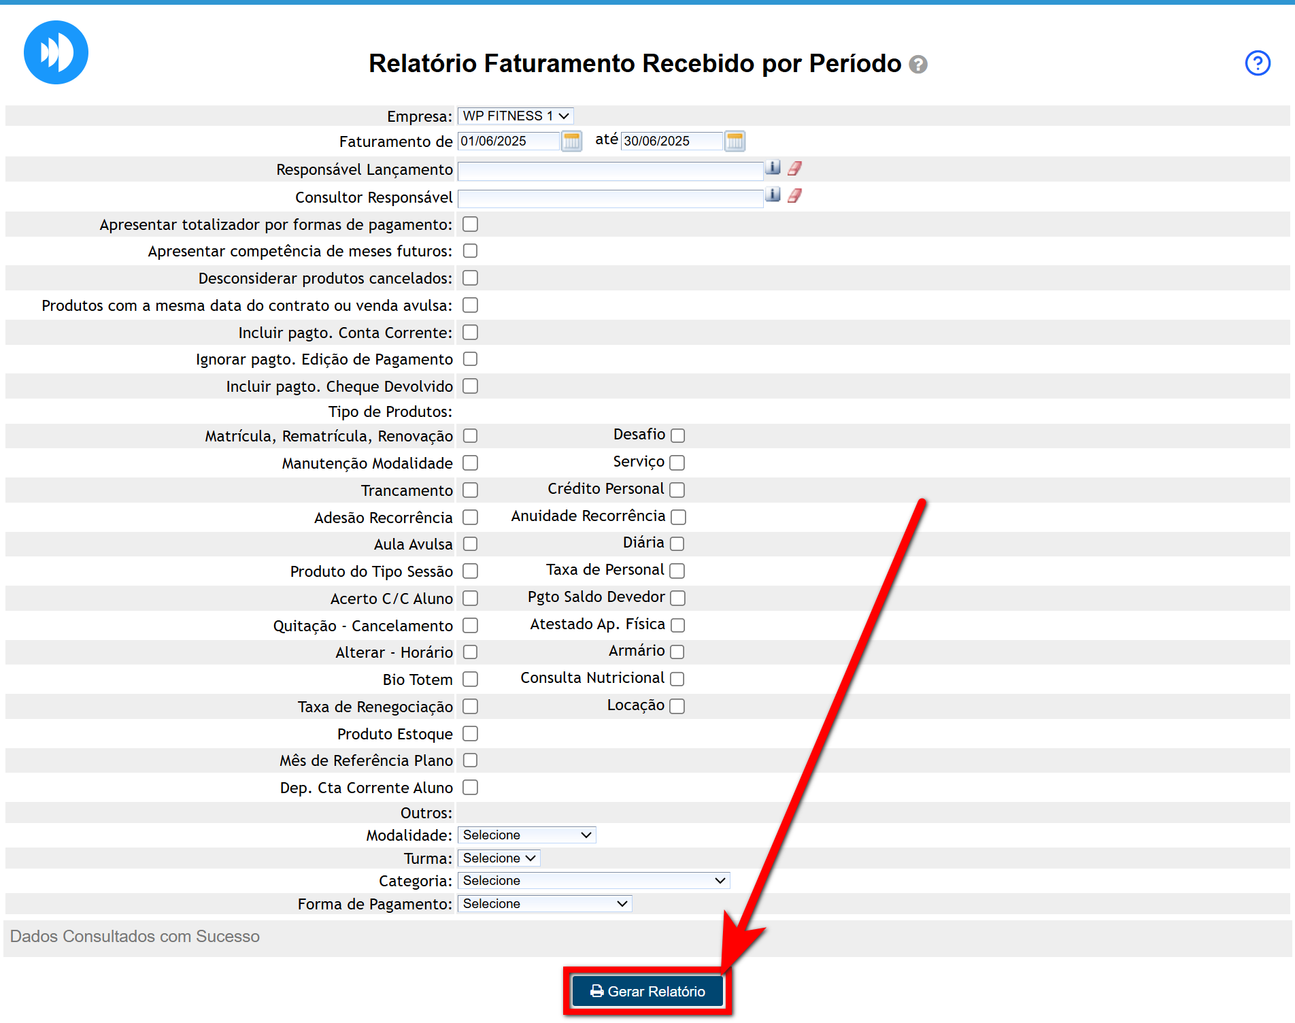Check Desconsiderar produtos cancelados
This screenshot has height=1023, width=1295.
[x=470, y=278]
